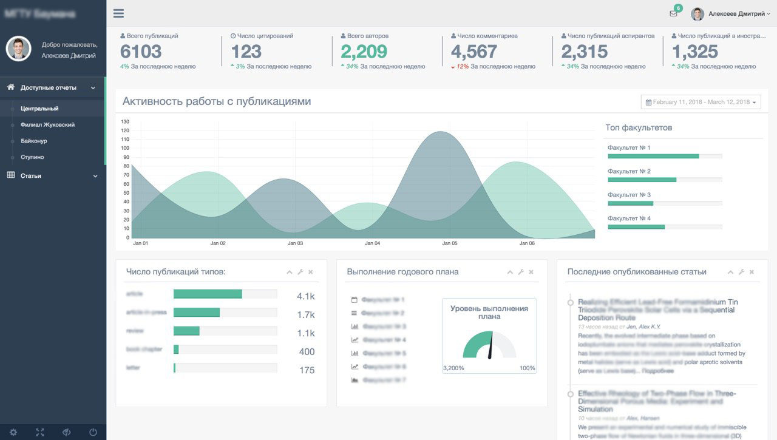This screenshot has height=440, width=777.
Task: Open settings gear in the sidebar footer
Action: point(13,433)
